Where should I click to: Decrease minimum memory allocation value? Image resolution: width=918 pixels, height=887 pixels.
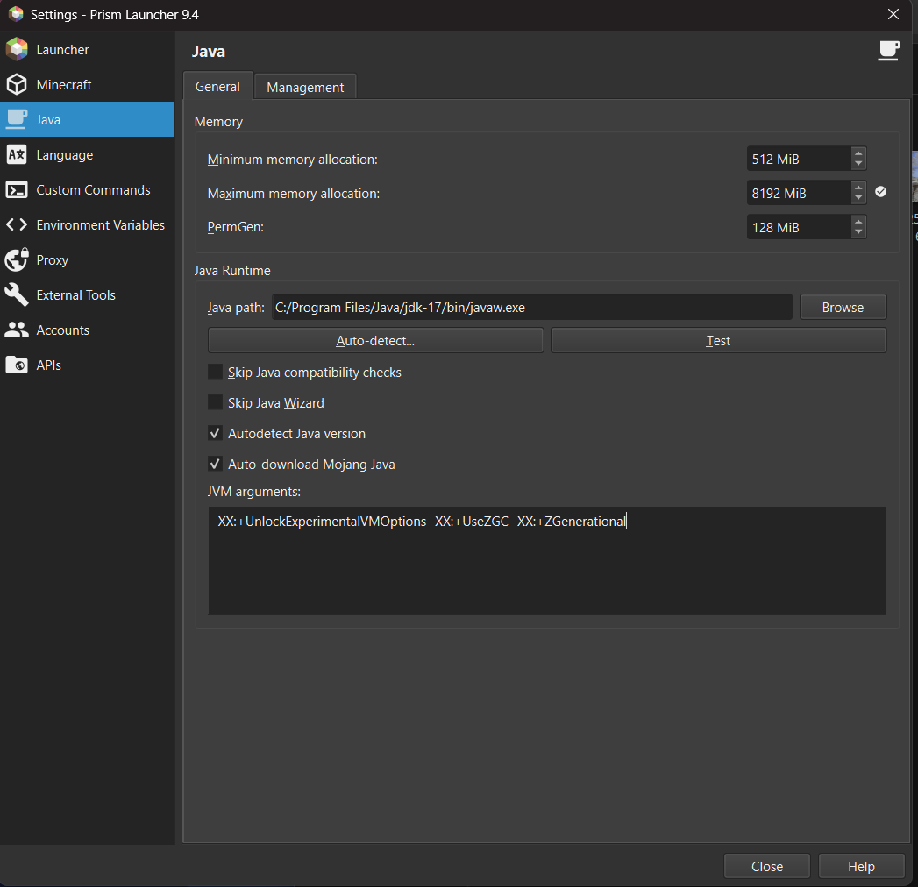click(x=858, y=164)
